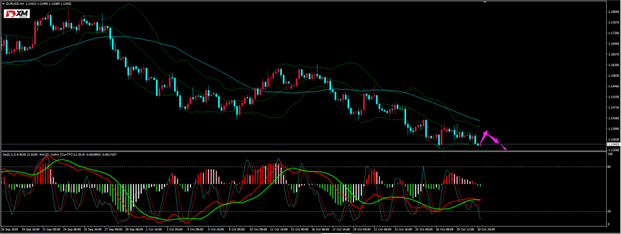This screenshot has width=621, height=234.
Task: Select the chart shift triangle marker on top edge
Action: click(485, 2)
